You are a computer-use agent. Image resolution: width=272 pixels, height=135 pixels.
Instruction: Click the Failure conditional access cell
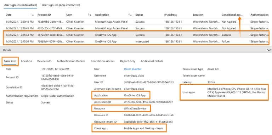pyautogui.click(x=226, y=42)
